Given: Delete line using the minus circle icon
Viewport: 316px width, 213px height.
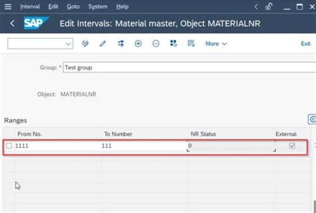Looking at the screenshot, I should (x=156, y=44).
